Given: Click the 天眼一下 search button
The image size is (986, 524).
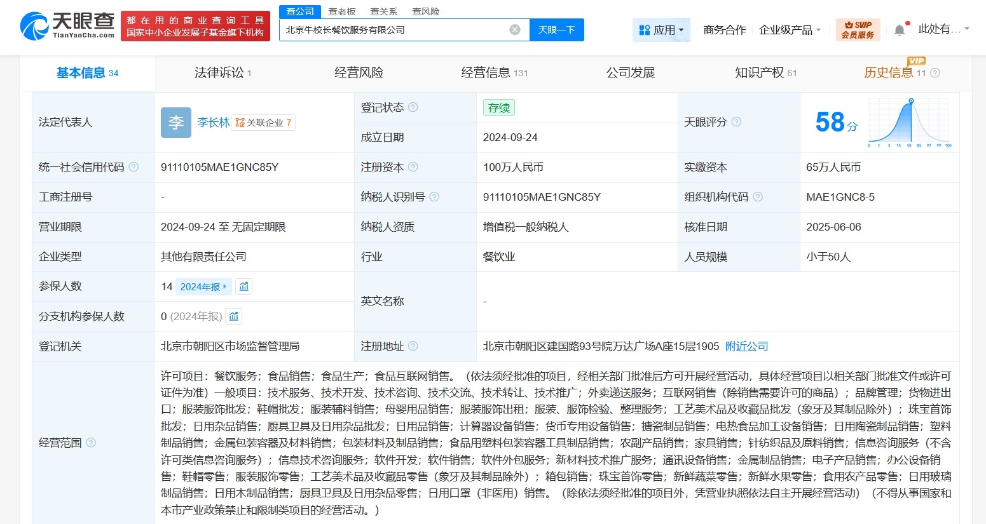Looking at the screenshot, I should 556,29.
